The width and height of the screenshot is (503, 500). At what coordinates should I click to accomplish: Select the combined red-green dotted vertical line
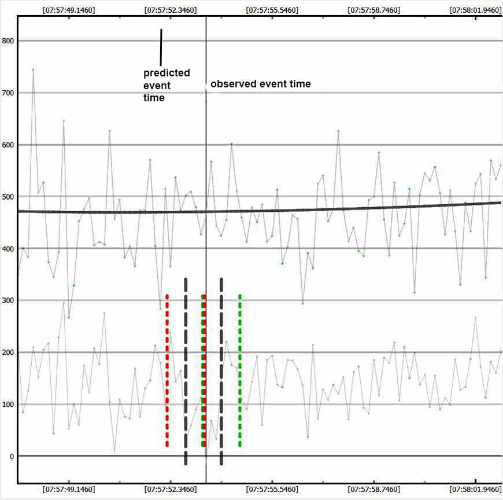pyautogui.click(x=204, y=370)
